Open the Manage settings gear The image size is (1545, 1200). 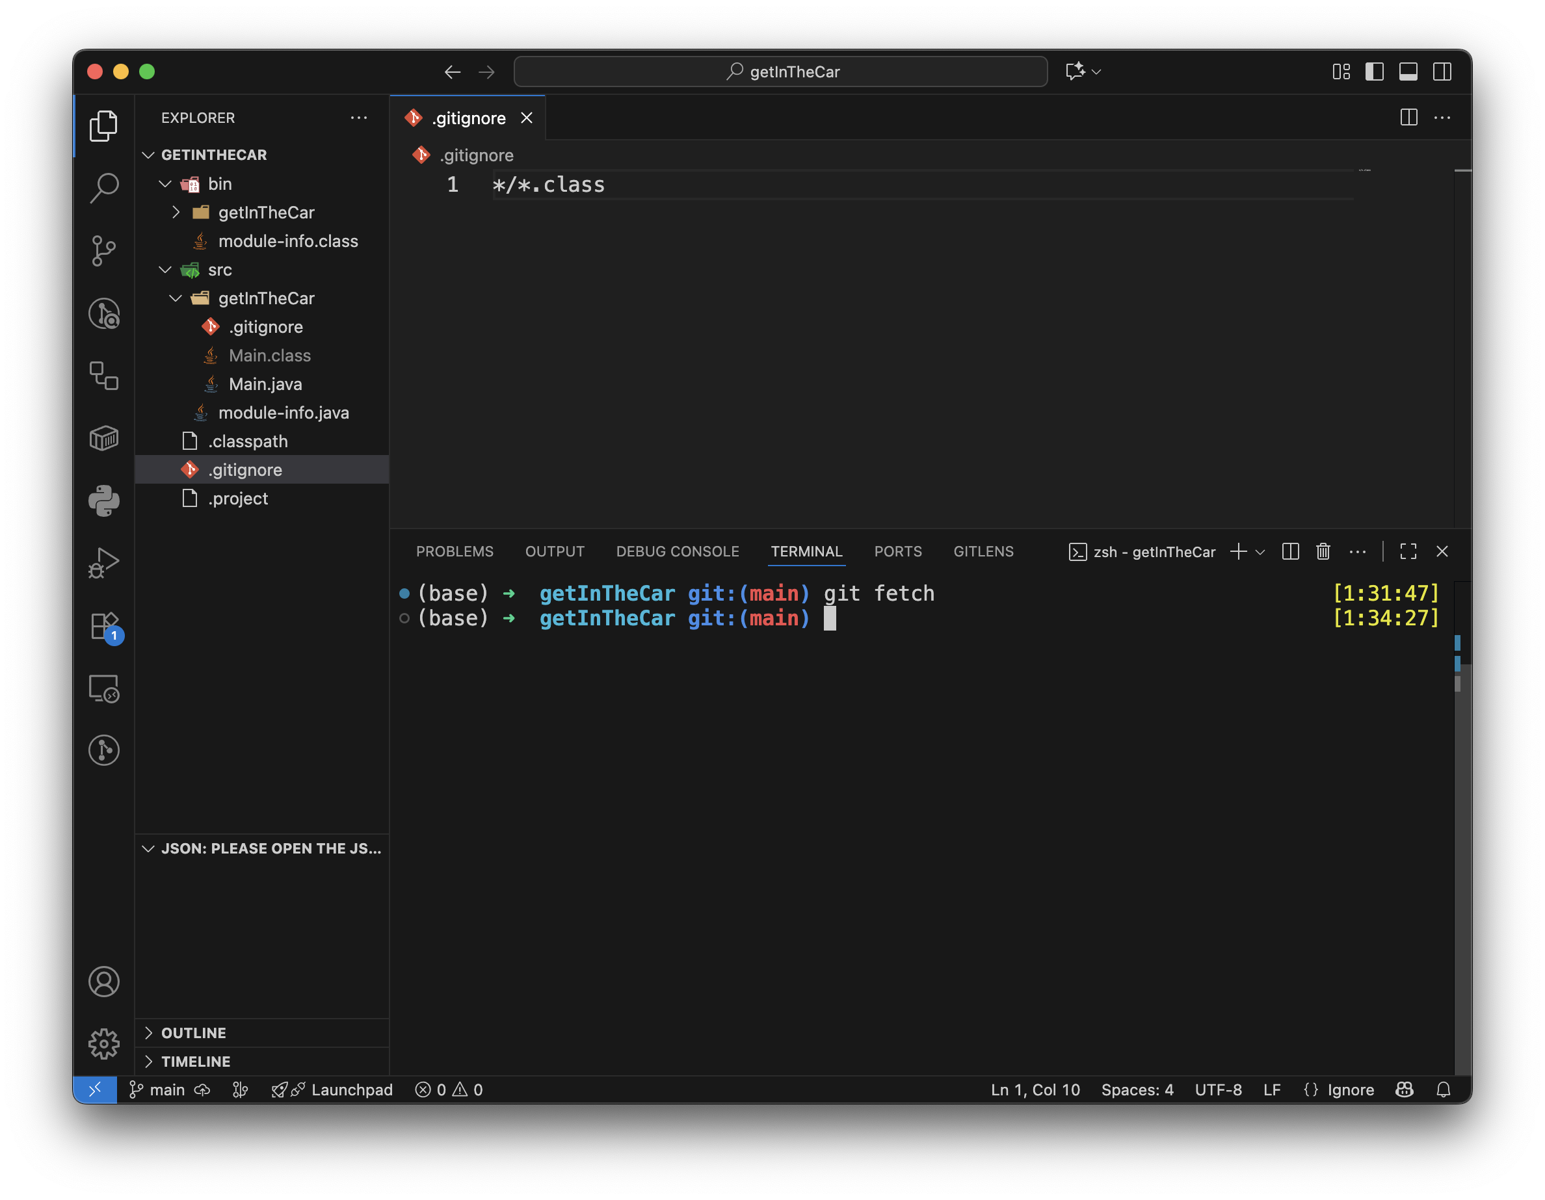(104, 1044)
